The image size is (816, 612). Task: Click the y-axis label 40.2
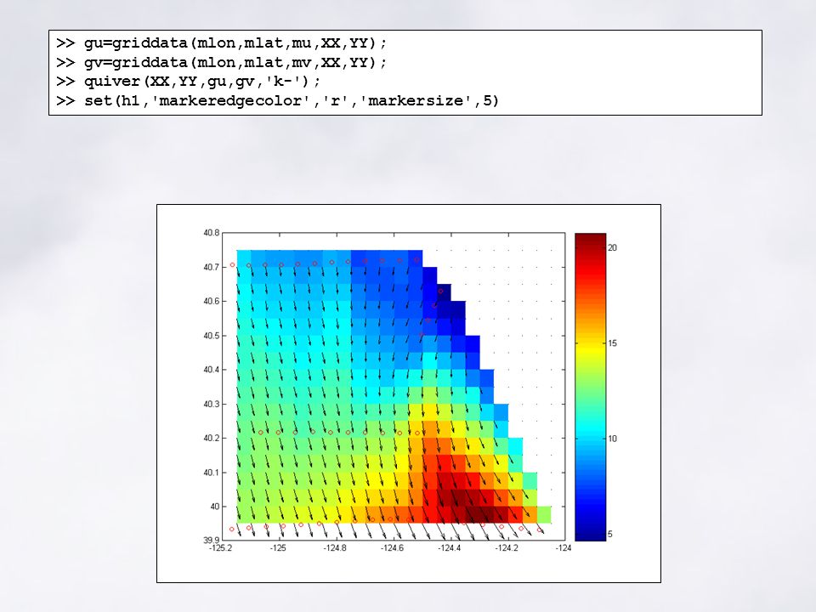(212, 439)
